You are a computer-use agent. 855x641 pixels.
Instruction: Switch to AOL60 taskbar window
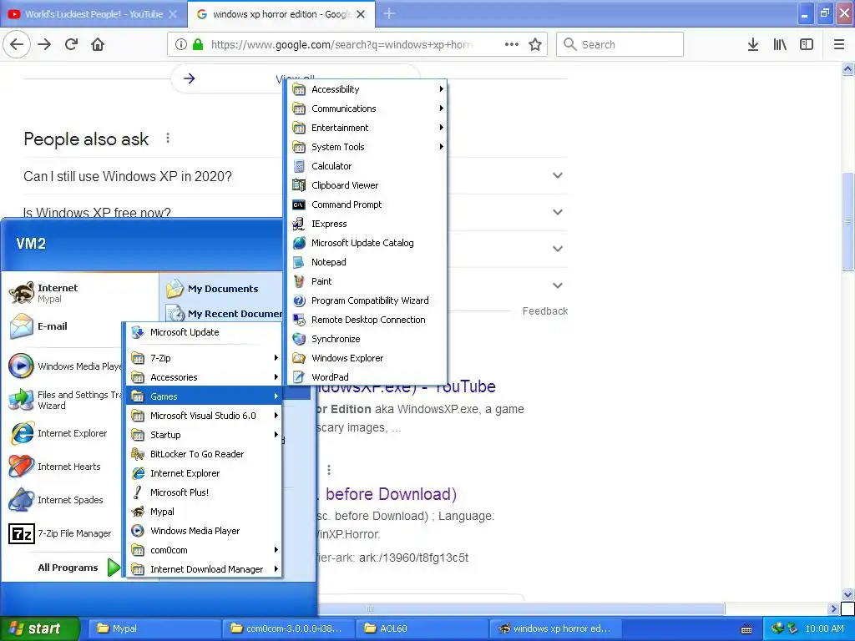(x=422, y=628)
